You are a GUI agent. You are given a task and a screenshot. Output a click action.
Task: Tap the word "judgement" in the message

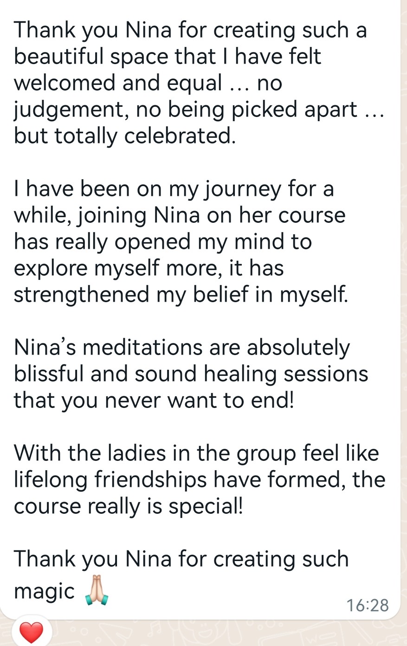pyautogui.click(x=60, y=110)
